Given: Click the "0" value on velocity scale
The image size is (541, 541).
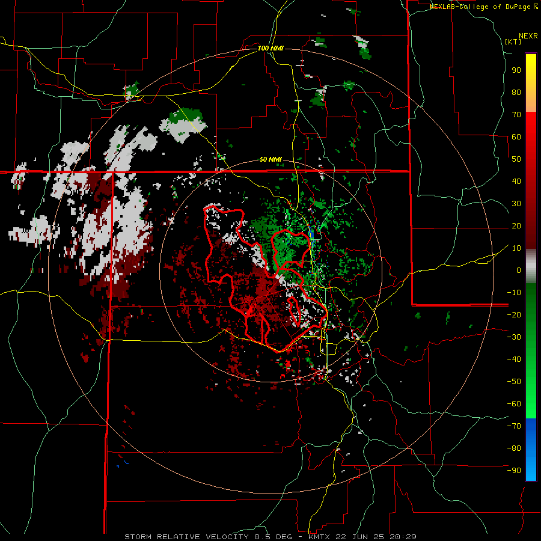Looking at the screenshot, I should [519, 270].
